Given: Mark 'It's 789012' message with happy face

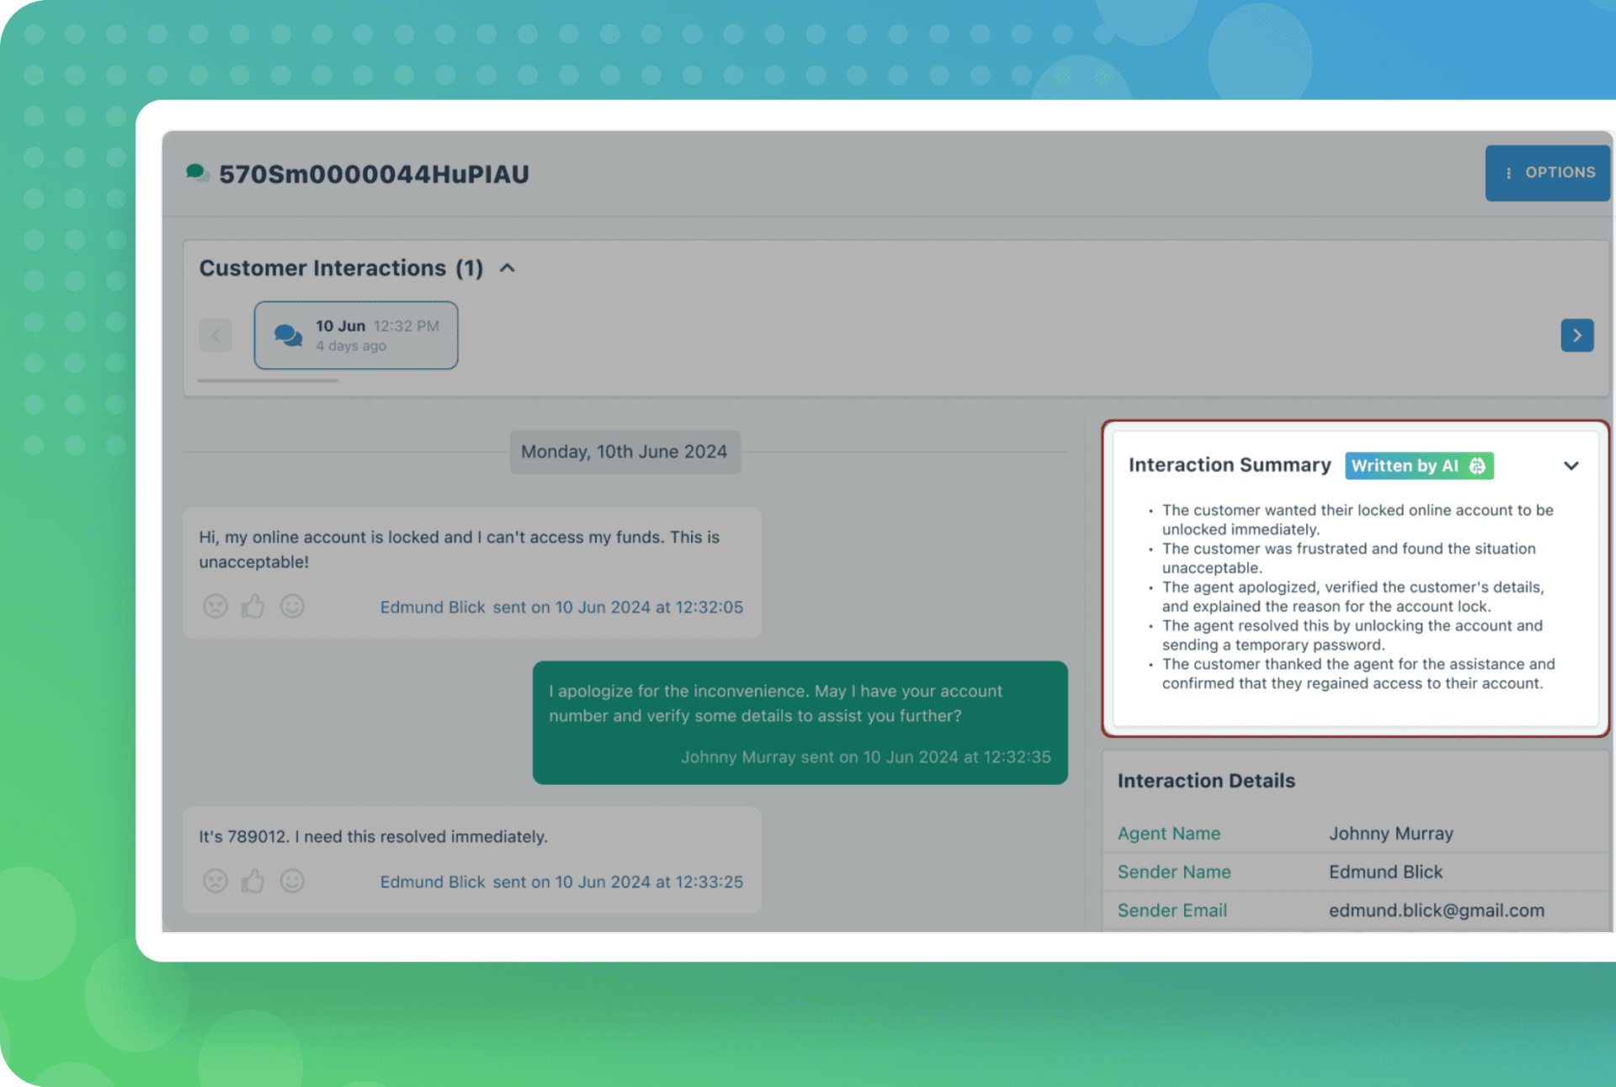Looking at the screenshot, I should tap(292, 881).
